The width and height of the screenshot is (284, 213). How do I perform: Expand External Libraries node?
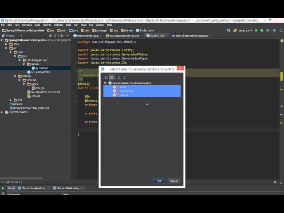2,112
